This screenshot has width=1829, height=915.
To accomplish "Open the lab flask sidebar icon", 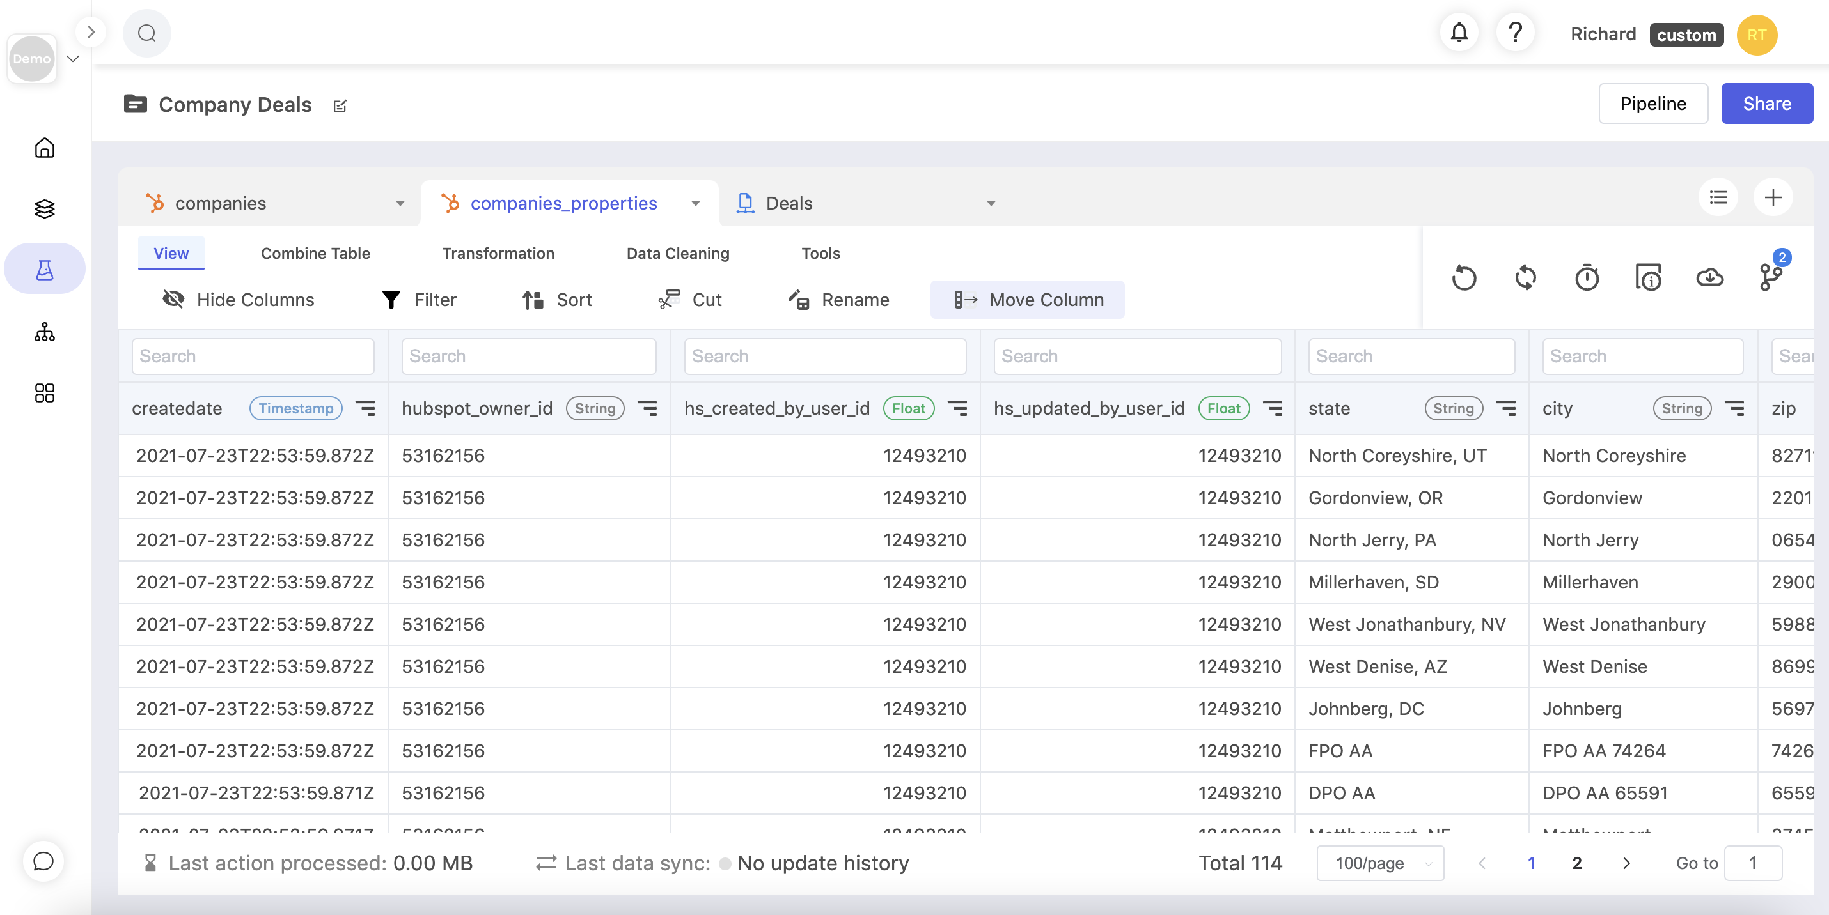I will tap(45, 270).
